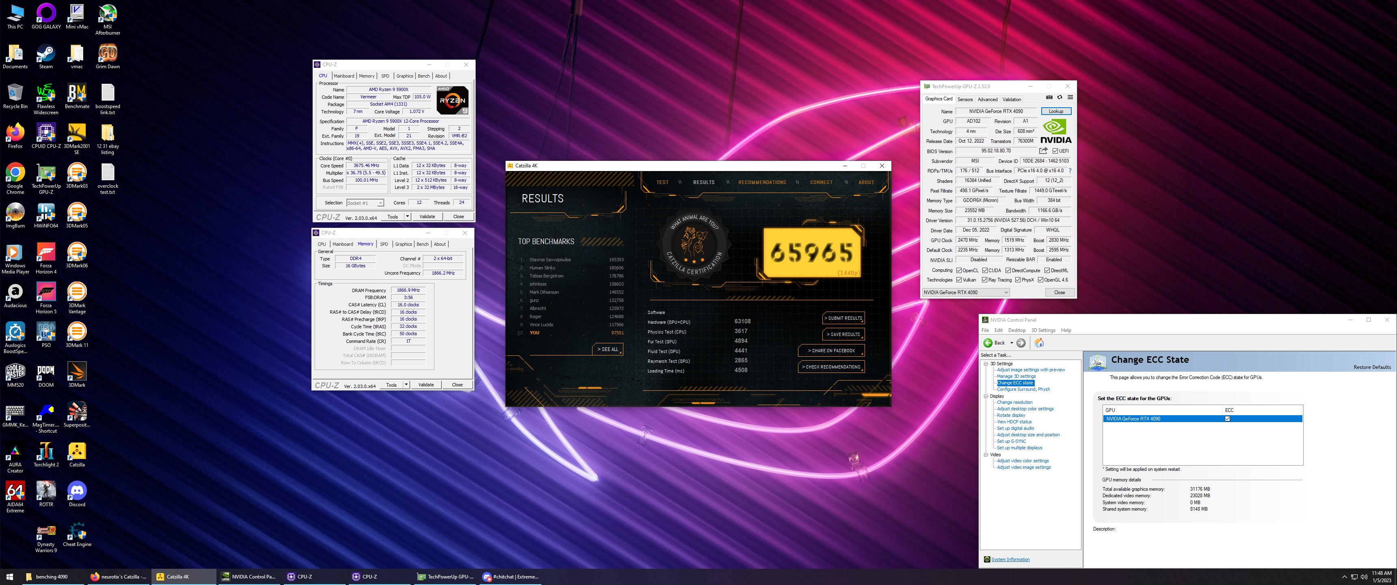Screen dimensions: 1397x585
Task: Select Manage 3D settings in task tree
Action: (1016, 376)
